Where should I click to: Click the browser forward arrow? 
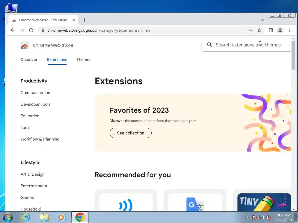[x=22, y=30]
